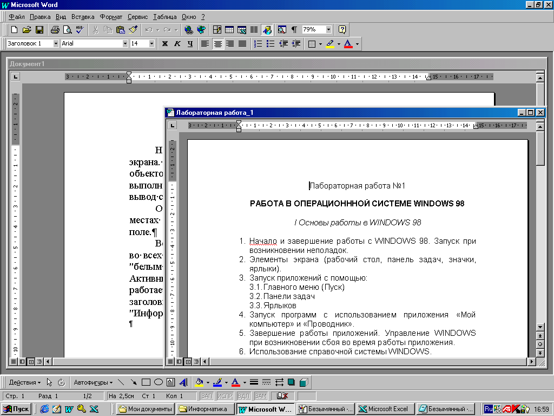Open Tables and Borders toolbar icon

tap(217, 30)
